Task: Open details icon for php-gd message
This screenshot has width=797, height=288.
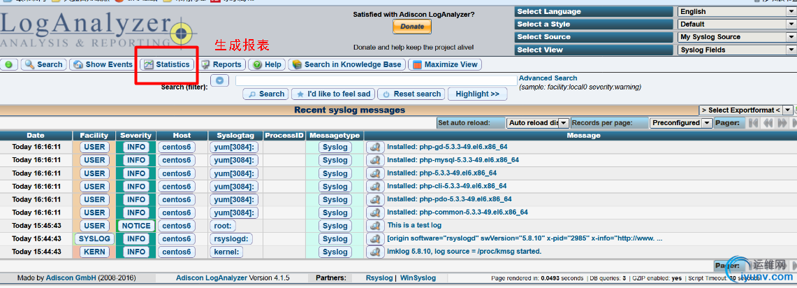Action: click(375, 147)
